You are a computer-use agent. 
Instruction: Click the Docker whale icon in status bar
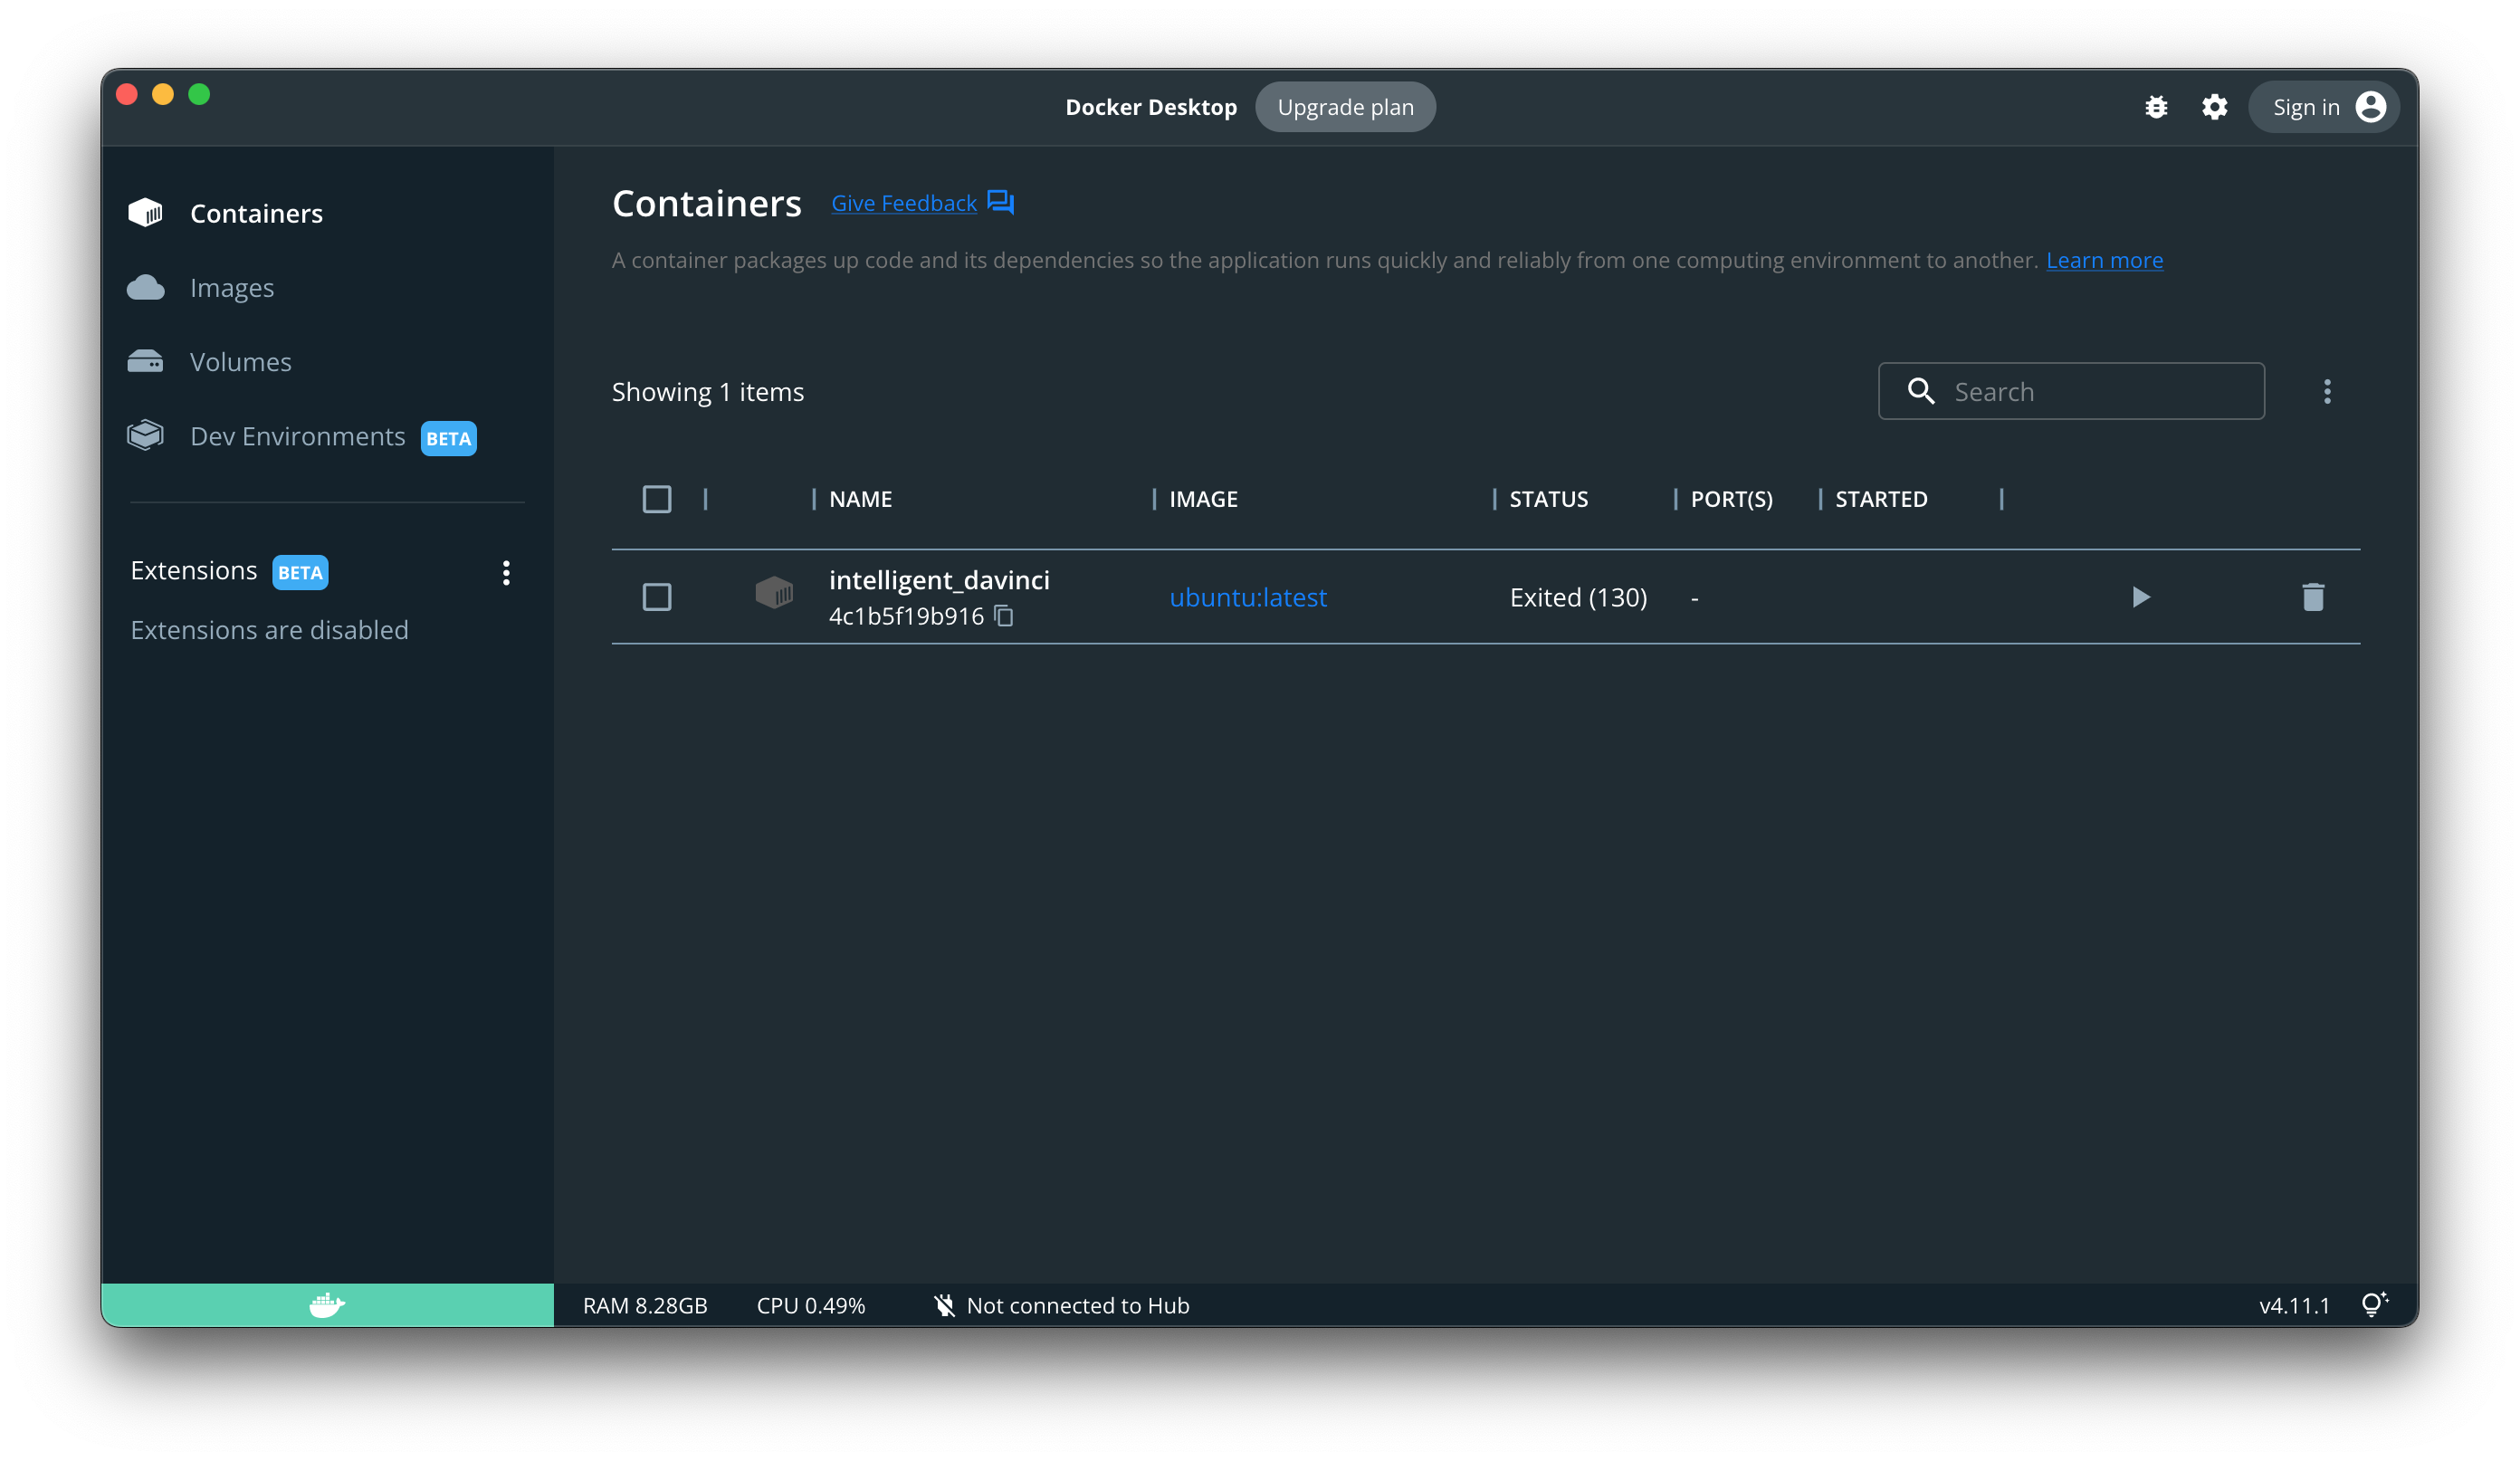(x=327, y=1305)
